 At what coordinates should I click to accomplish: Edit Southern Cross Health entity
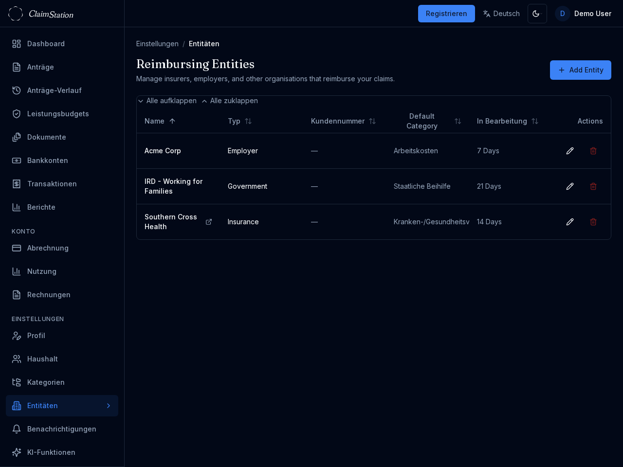(570, 222)
